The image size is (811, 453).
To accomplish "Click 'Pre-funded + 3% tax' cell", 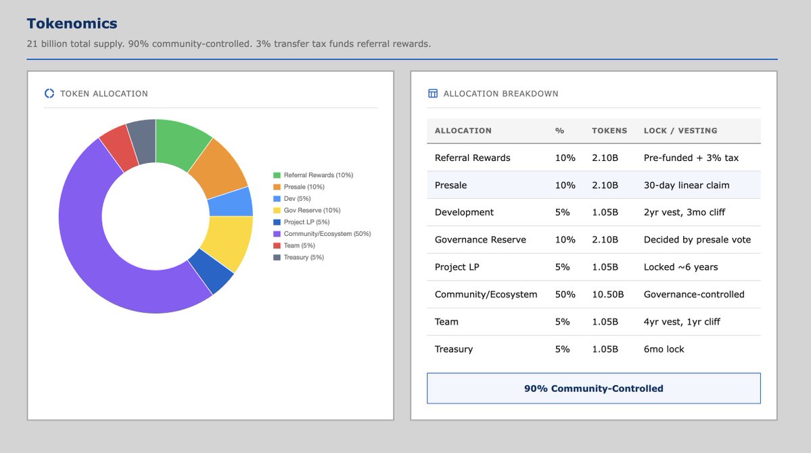I will click(x=691, y=158).
